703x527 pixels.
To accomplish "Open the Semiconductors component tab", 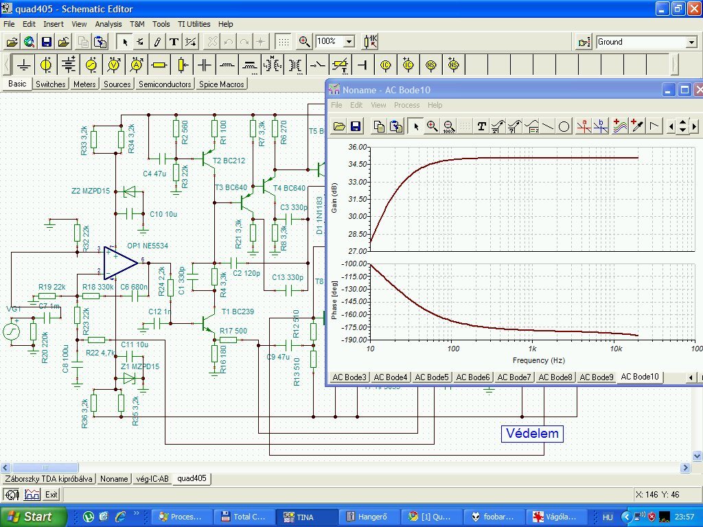I will 165,84.
